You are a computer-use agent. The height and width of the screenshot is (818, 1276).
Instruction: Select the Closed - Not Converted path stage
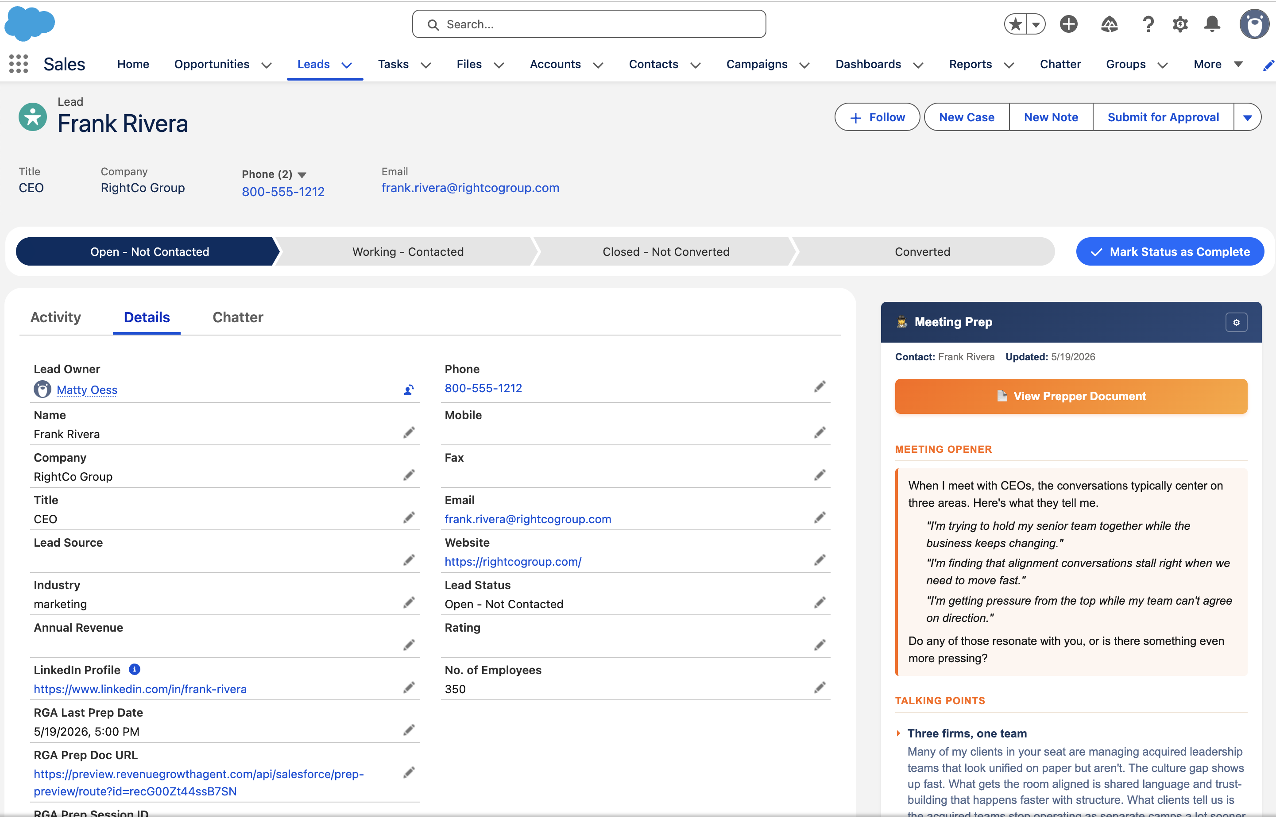click(x=665, y=252)
